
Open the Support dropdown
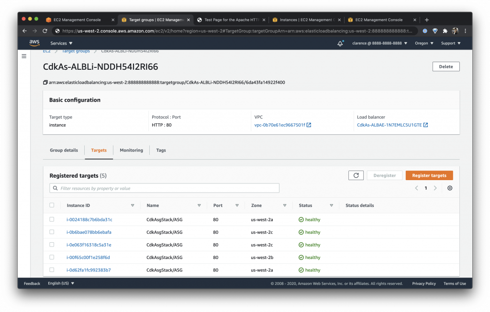coord(451,43)
